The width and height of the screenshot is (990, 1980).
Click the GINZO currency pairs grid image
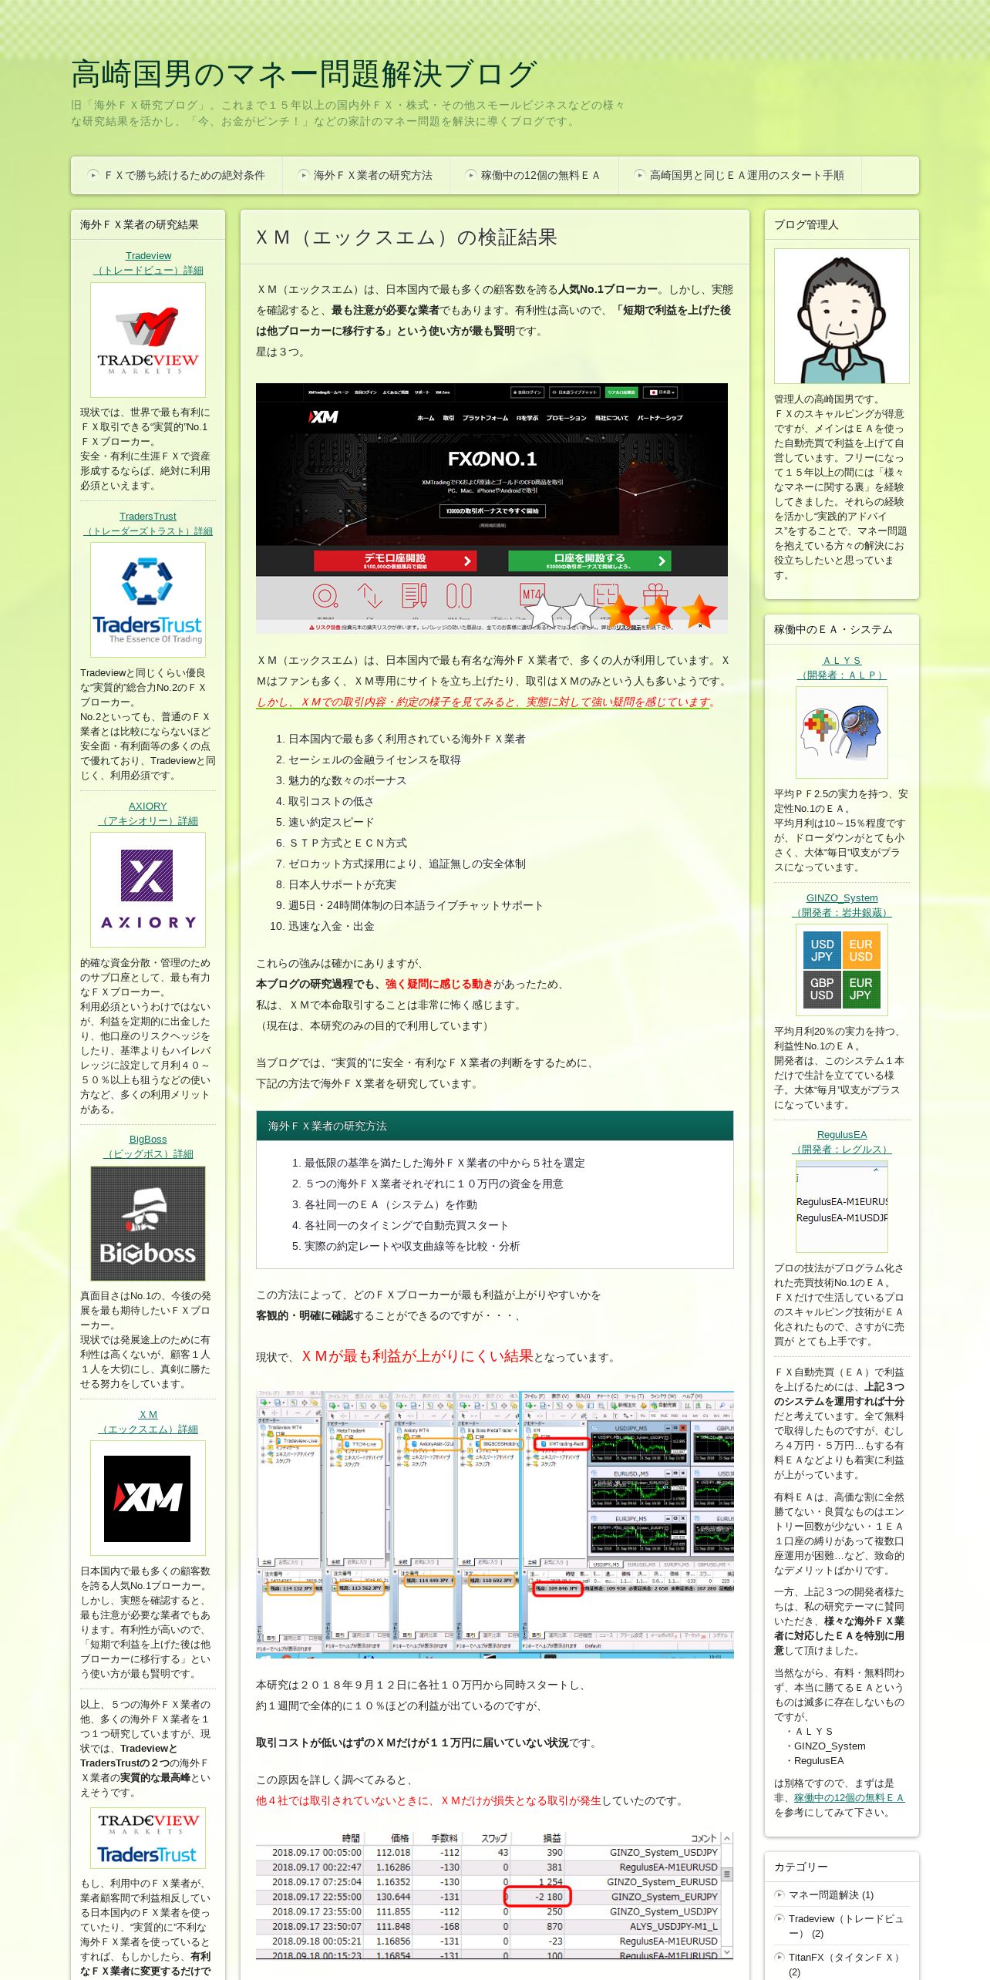[842, 970]
